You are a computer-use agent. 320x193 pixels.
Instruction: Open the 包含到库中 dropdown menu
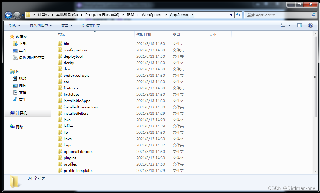(41, 25)
